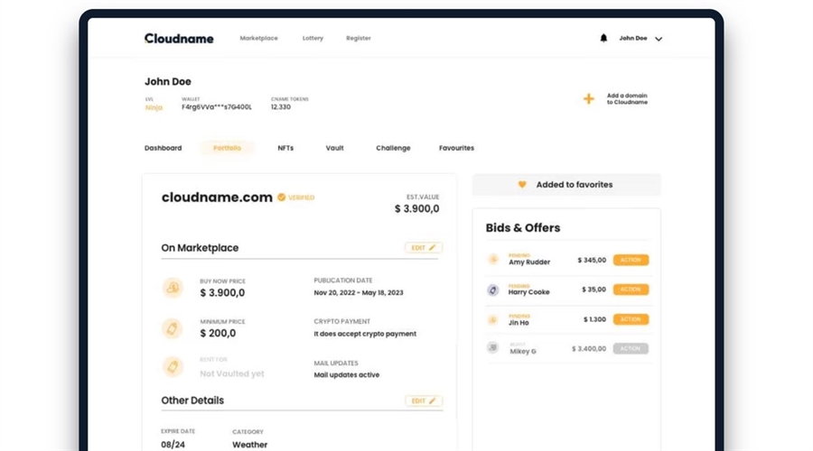Open the Lottery navigation link

313,39
